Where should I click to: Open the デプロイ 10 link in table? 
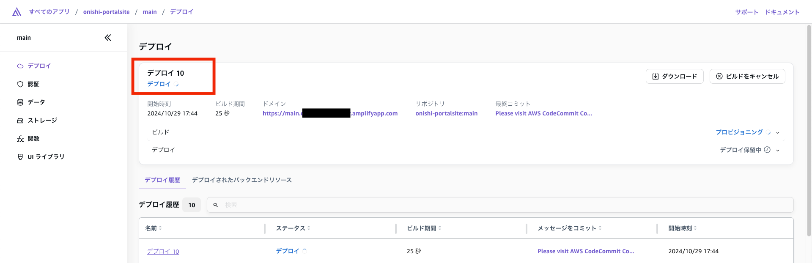(x=163, y=252)
